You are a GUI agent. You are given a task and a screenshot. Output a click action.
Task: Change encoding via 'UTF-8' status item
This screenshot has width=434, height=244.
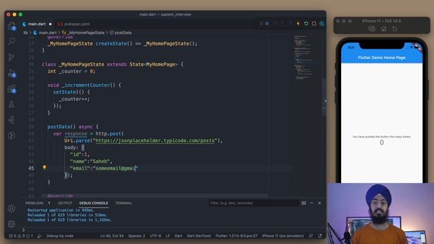click(x=155, y=236)
